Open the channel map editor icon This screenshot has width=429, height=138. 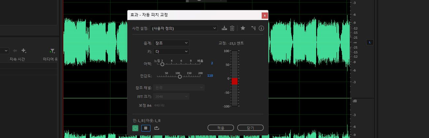(253, 28)
